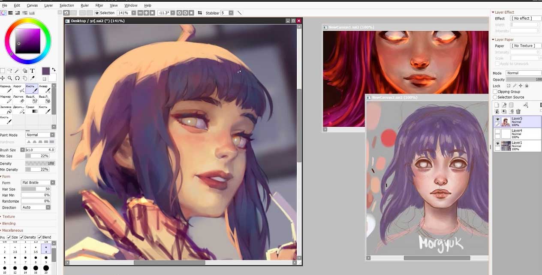Viewport: 542px width, 275px height.
Task: Open the Filter menu
Action: click(99, 5)
